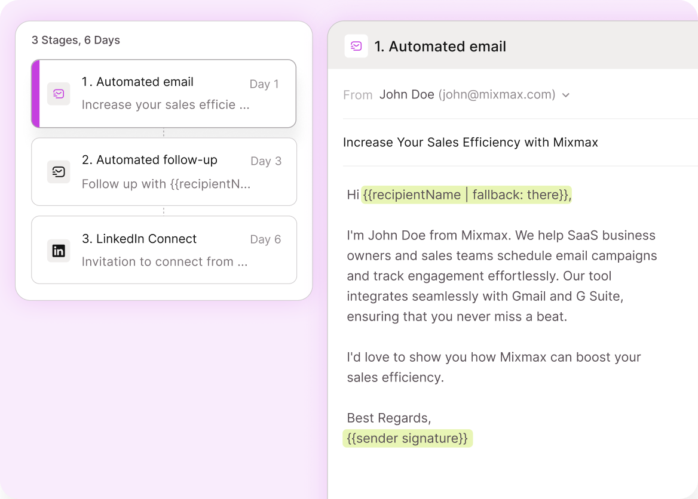Click the Day 3 label
698x499 pixels.
tap(266, 161)
